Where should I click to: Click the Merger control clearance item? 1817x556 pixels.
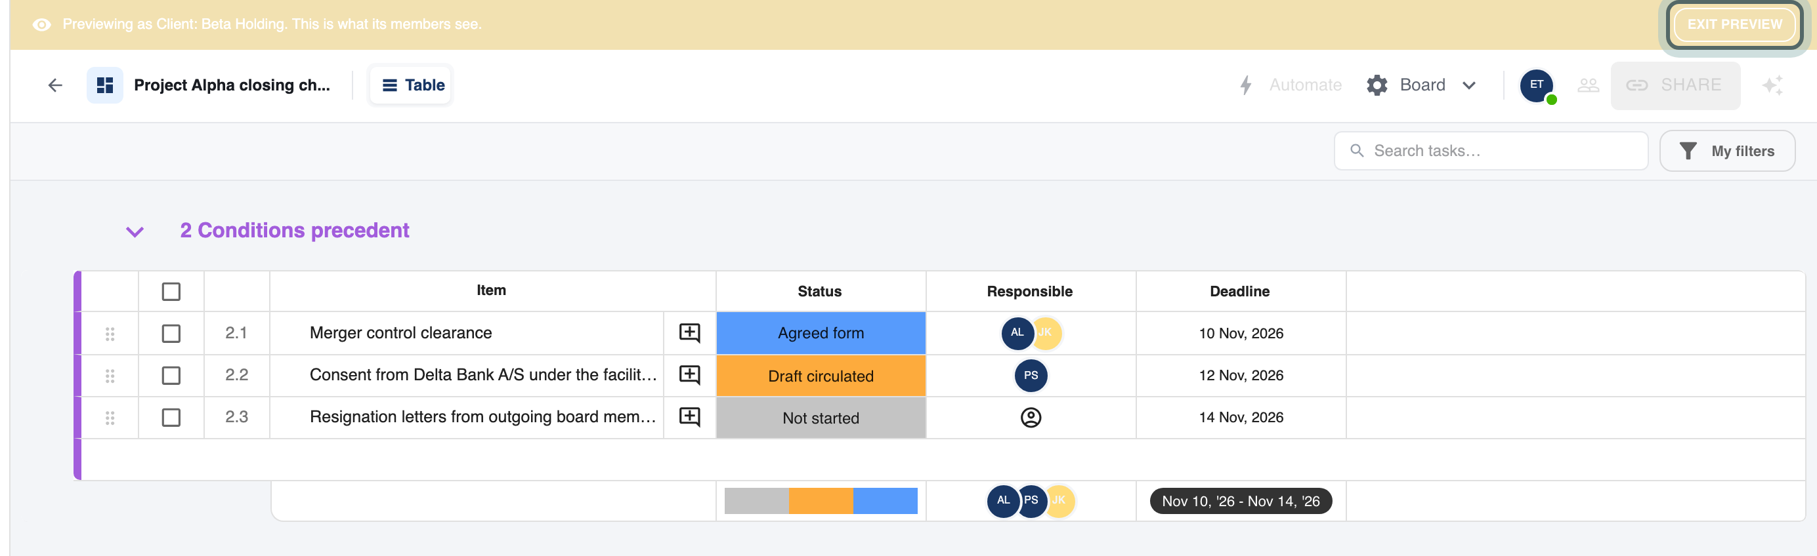click(400, 332)
